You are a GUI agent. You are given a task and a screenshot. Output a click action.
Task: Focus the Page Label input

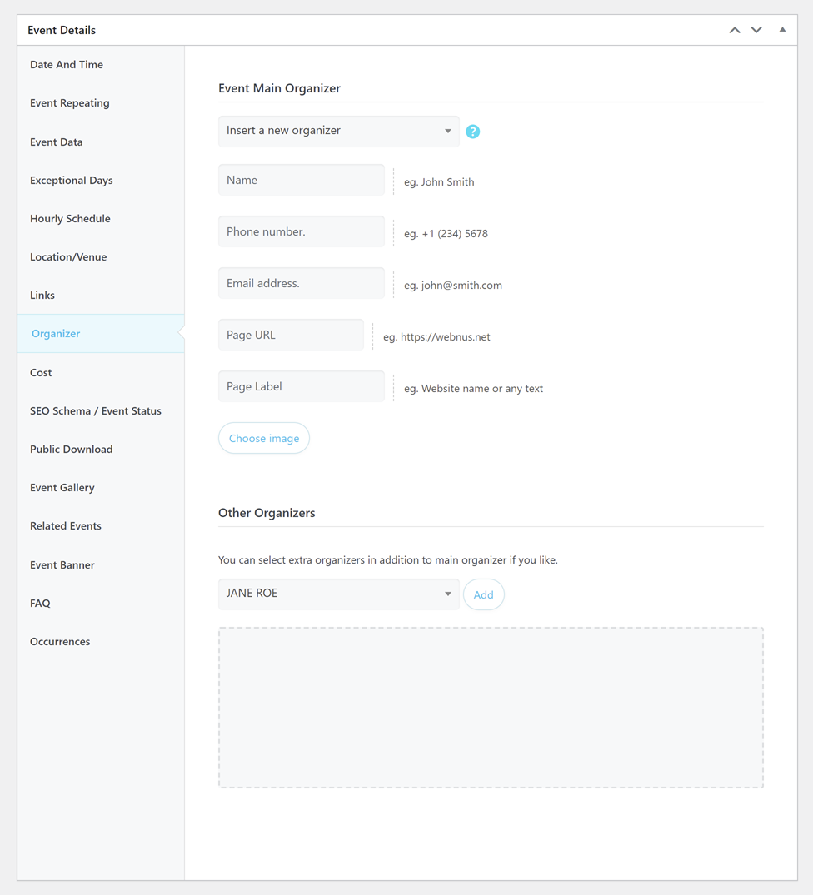(301, 387)
